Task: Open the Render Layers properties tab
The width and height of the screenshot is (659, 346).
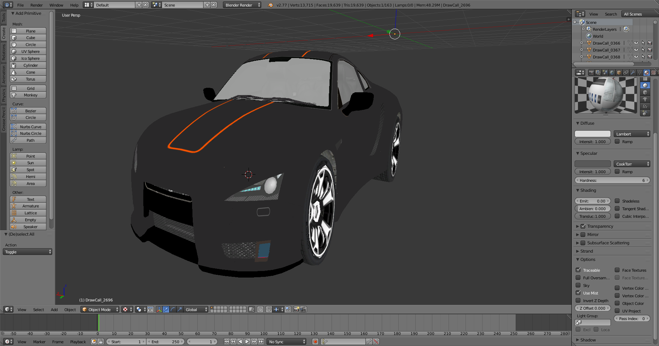Action: (x=598, y=73)
